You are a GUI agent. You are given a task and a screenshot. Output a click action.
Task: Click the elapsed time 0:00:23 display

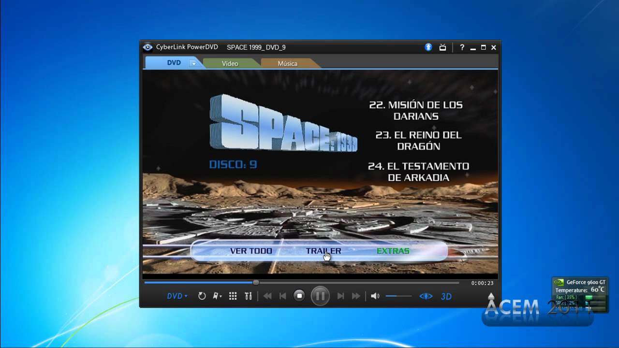tap(483, 283)
